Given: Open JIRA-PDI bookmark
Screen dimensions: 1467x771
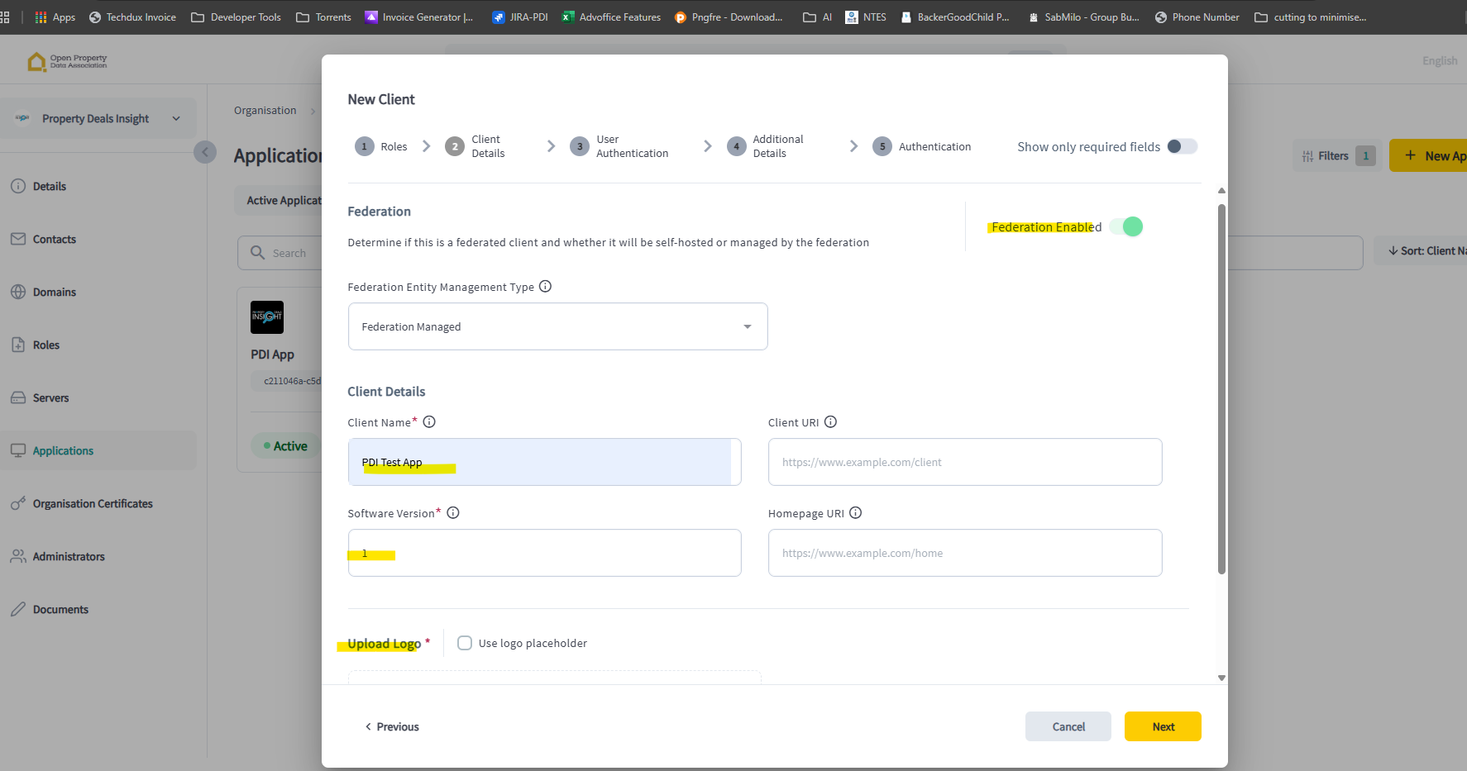Looking at the screenshot, I should coord(520,17).
